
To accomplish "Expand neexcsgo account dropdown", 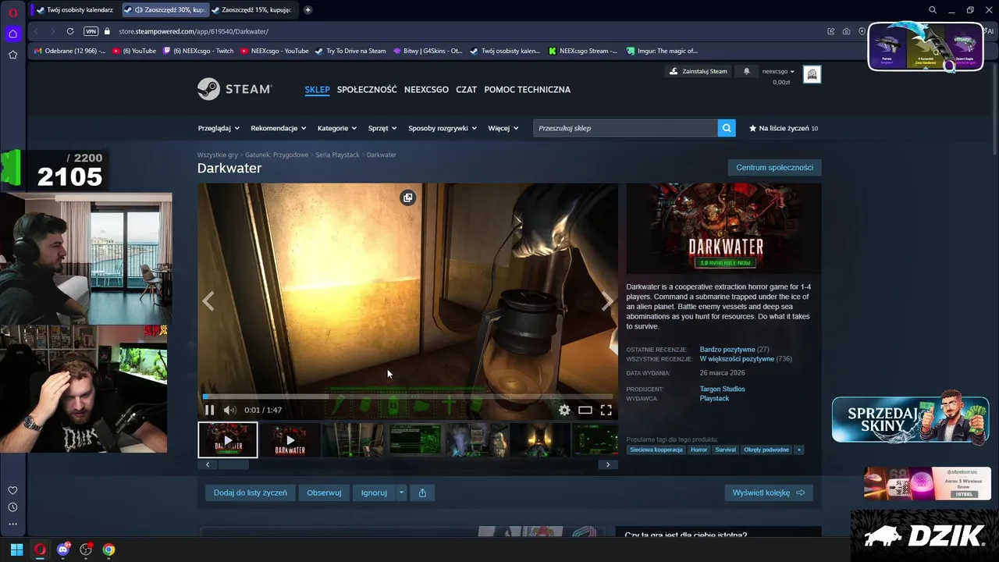I will click(778, 71).
